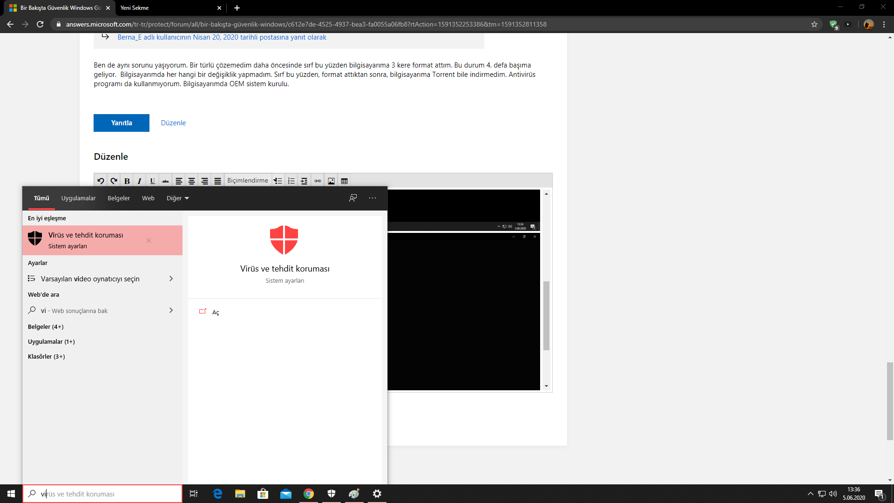
Task: Click the Yanıtla button
Action: 121,123
